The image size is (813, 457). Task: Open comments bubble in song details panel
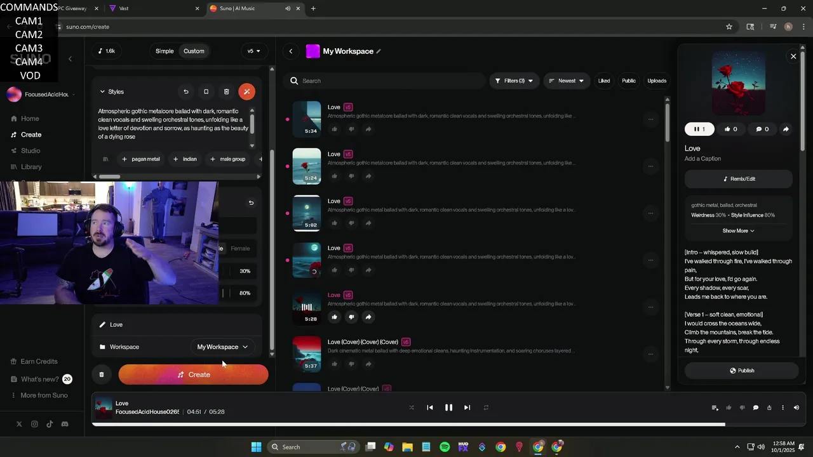762,129
